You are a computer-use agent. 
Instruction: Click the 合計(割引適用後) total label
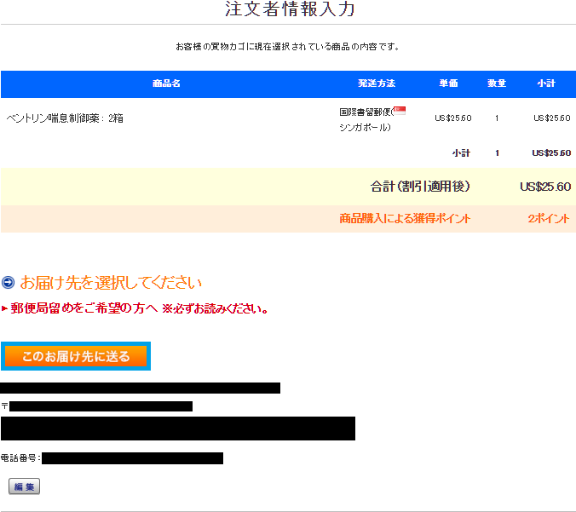click(420, 187)
